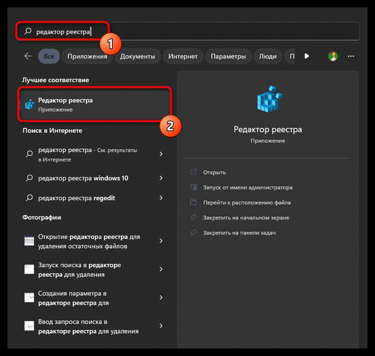Viewport: 375px width, 356px height.
Task: Click the open icon next to 'Открыть'
Action: 193,172
